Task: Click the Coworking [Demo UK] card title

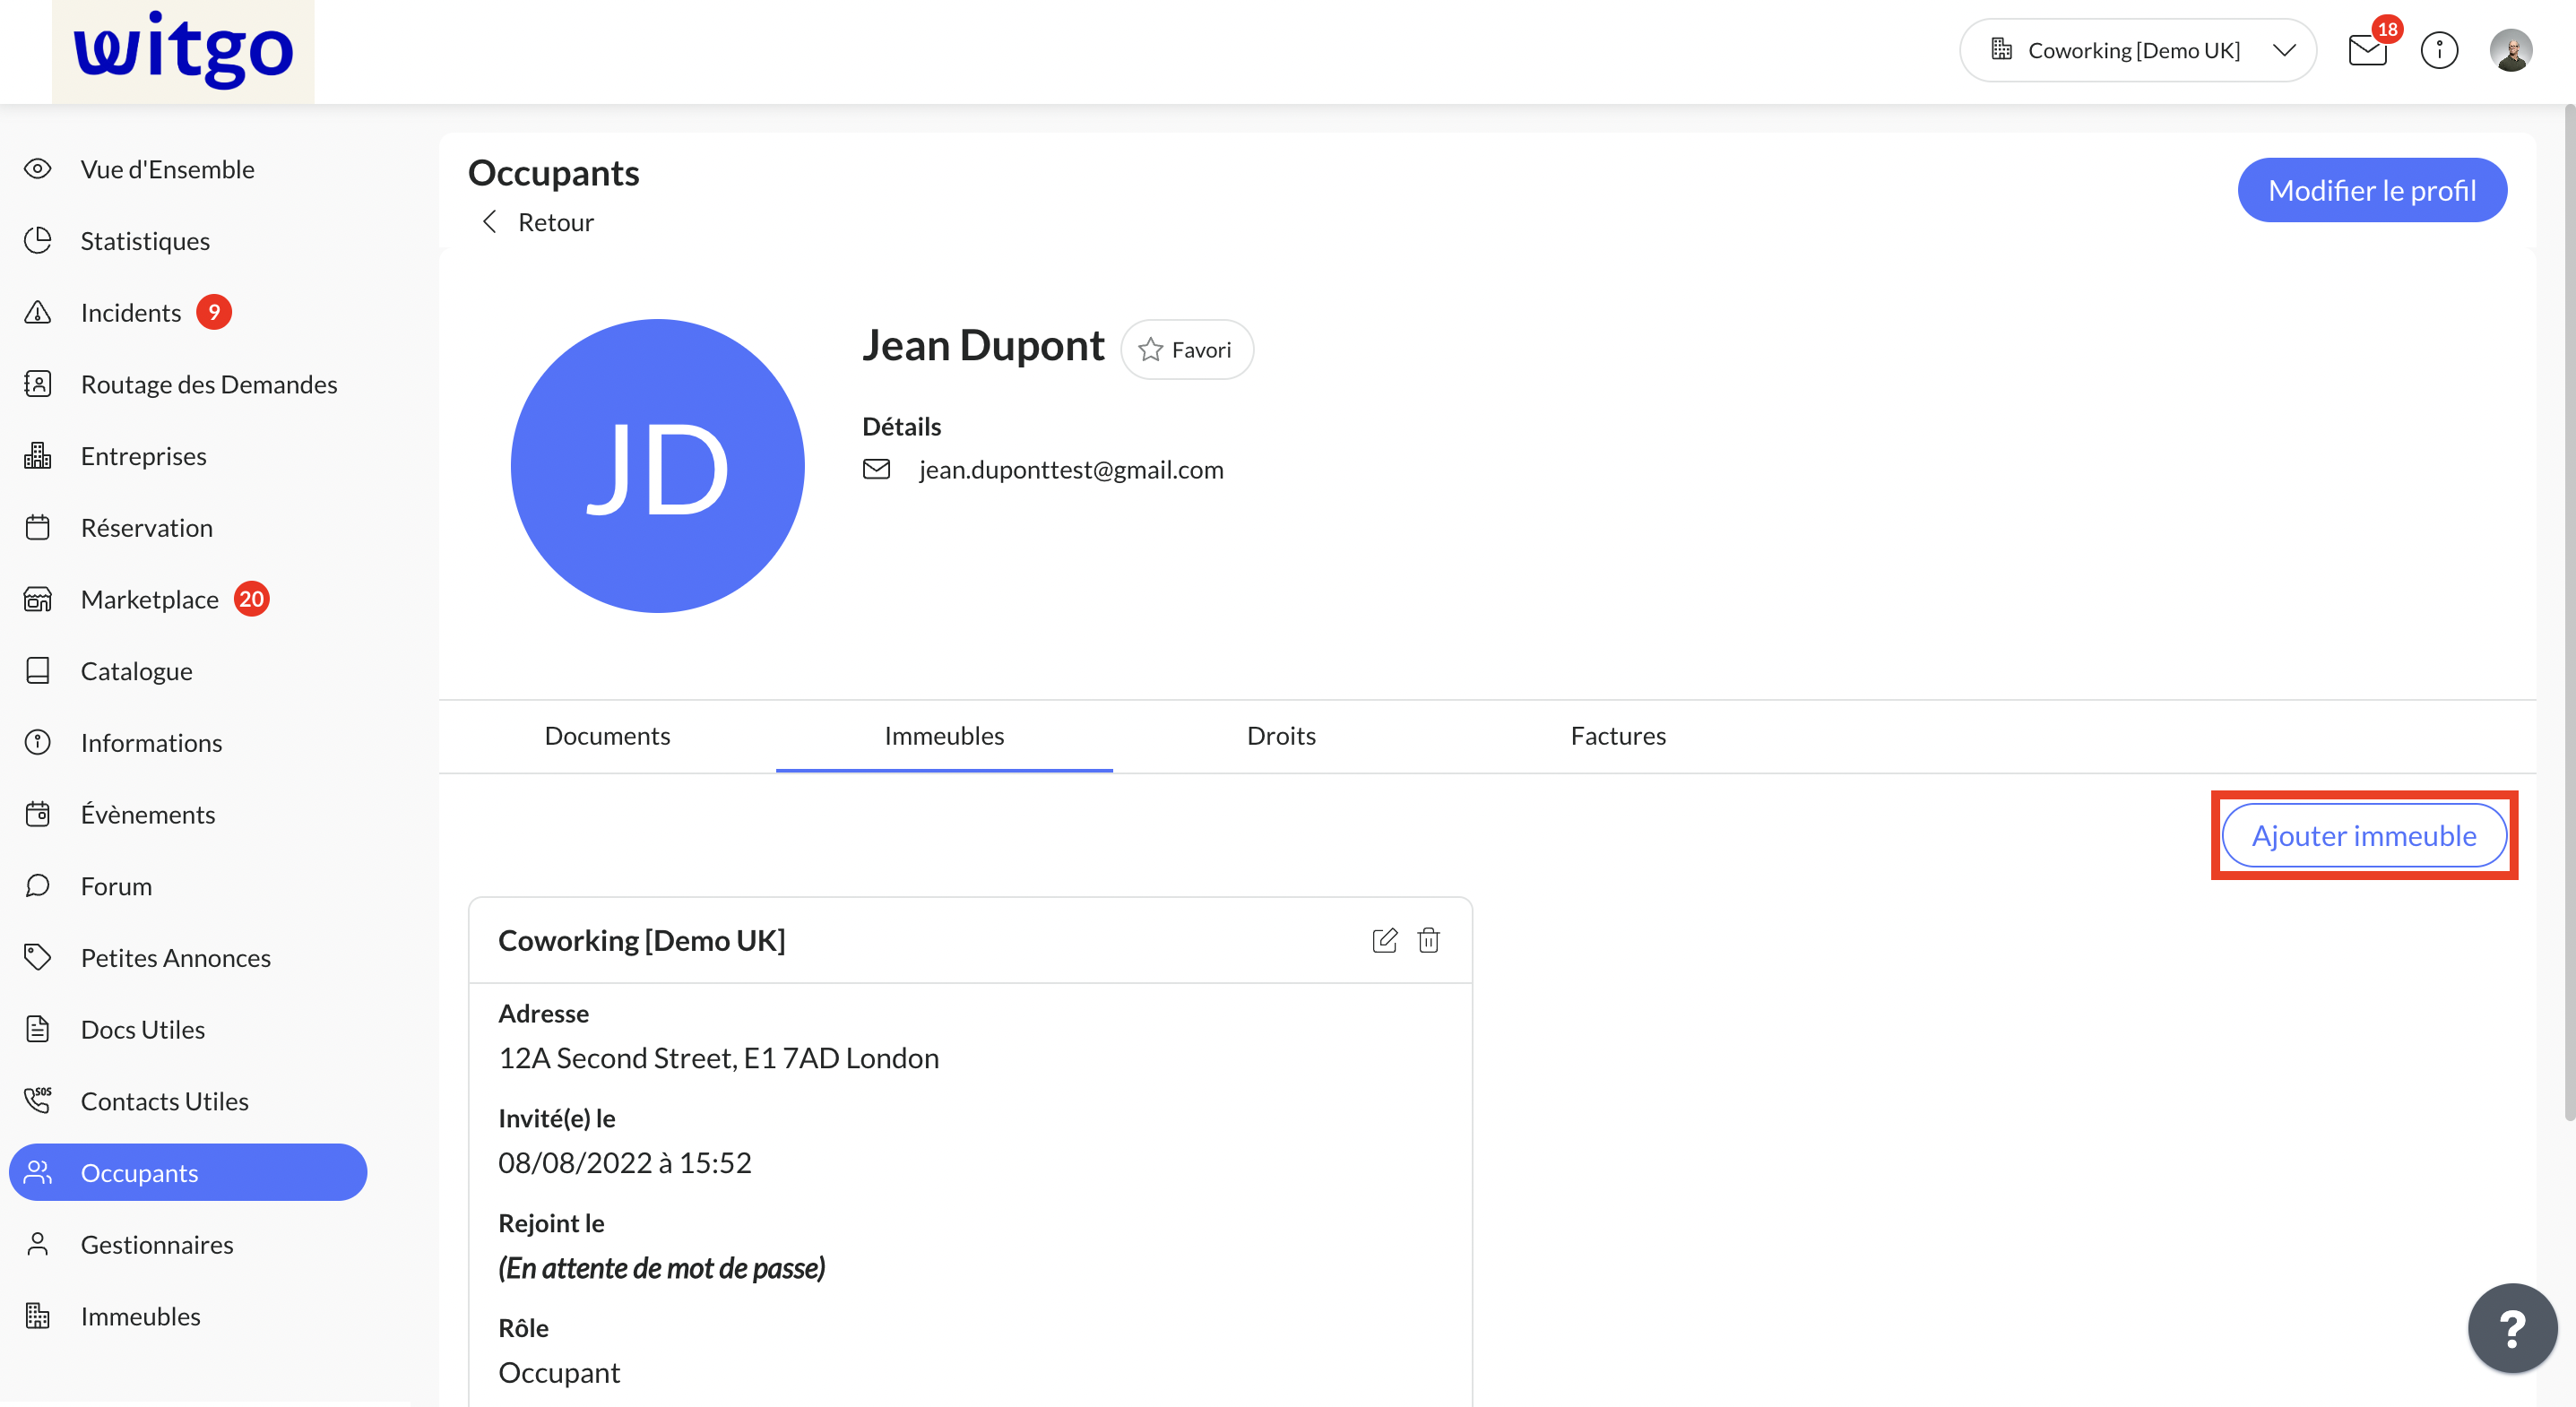Action: point(642,940)
